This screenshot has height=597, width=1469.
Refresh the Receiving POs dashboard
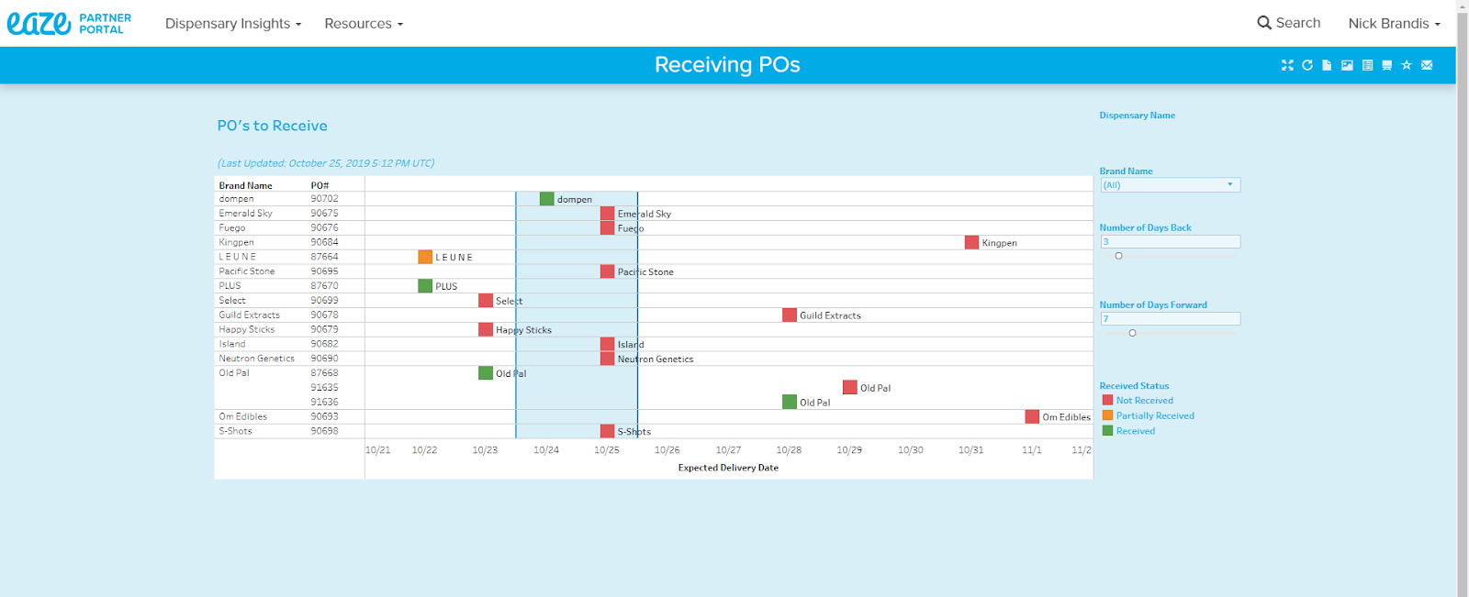tap(1307, 65)
